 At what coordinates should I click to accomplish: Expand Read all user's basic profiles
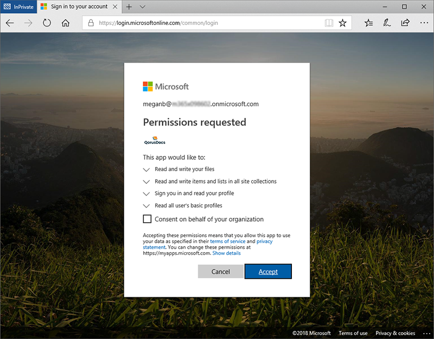click(146, 206)
